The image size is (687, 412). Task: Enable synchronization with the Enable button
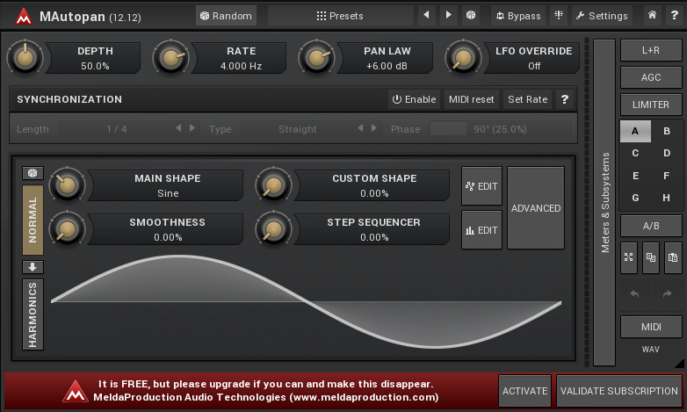coord(414,99)
